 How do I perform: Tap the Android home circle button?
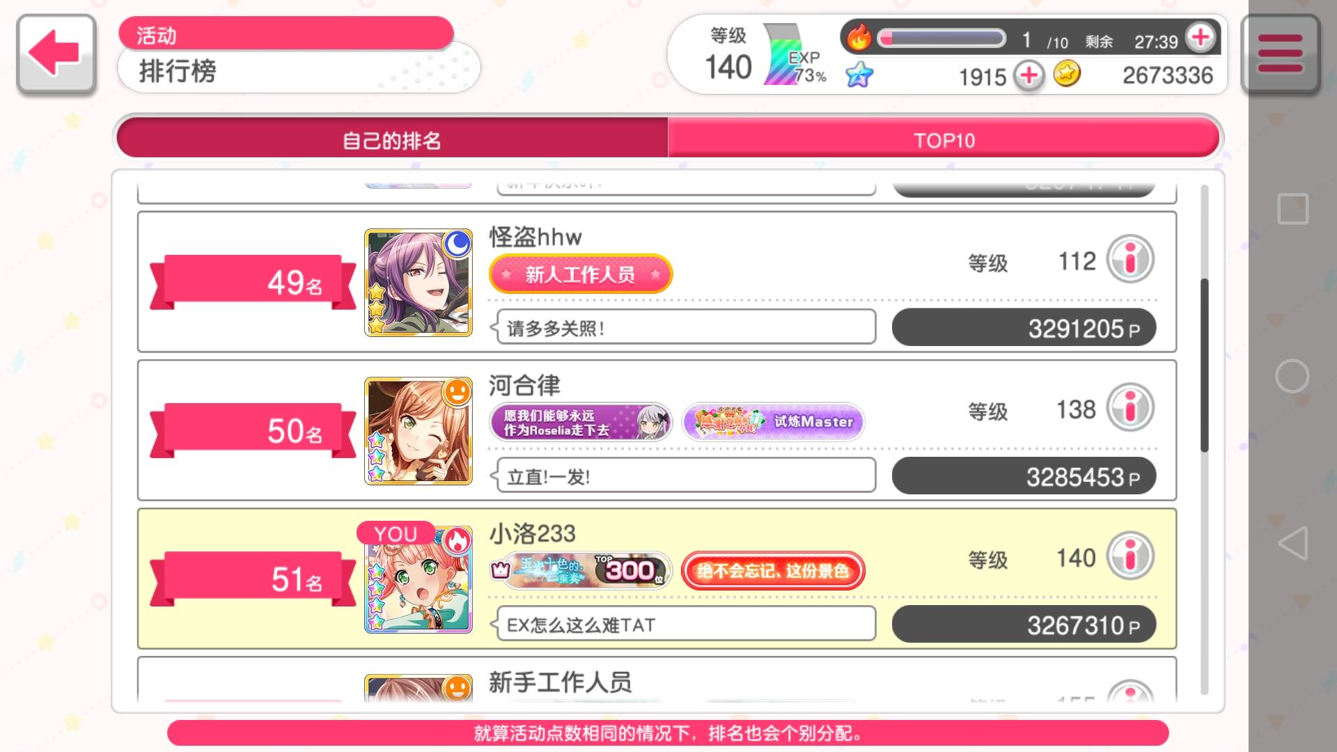[x=1292, y=376]
